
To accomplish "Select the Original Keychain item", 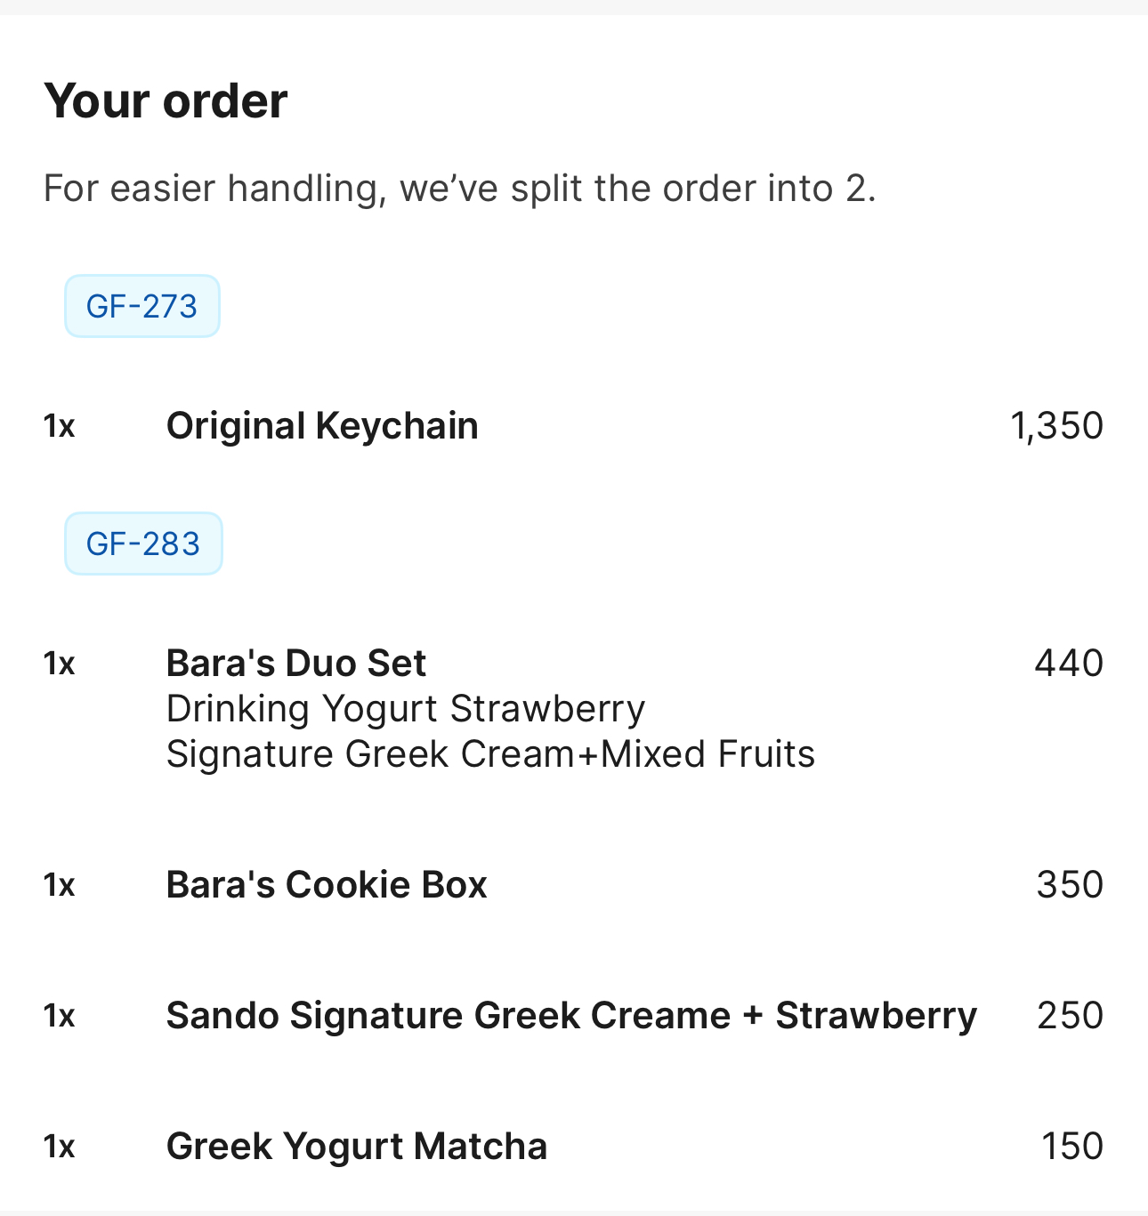I will pos(322,426).
